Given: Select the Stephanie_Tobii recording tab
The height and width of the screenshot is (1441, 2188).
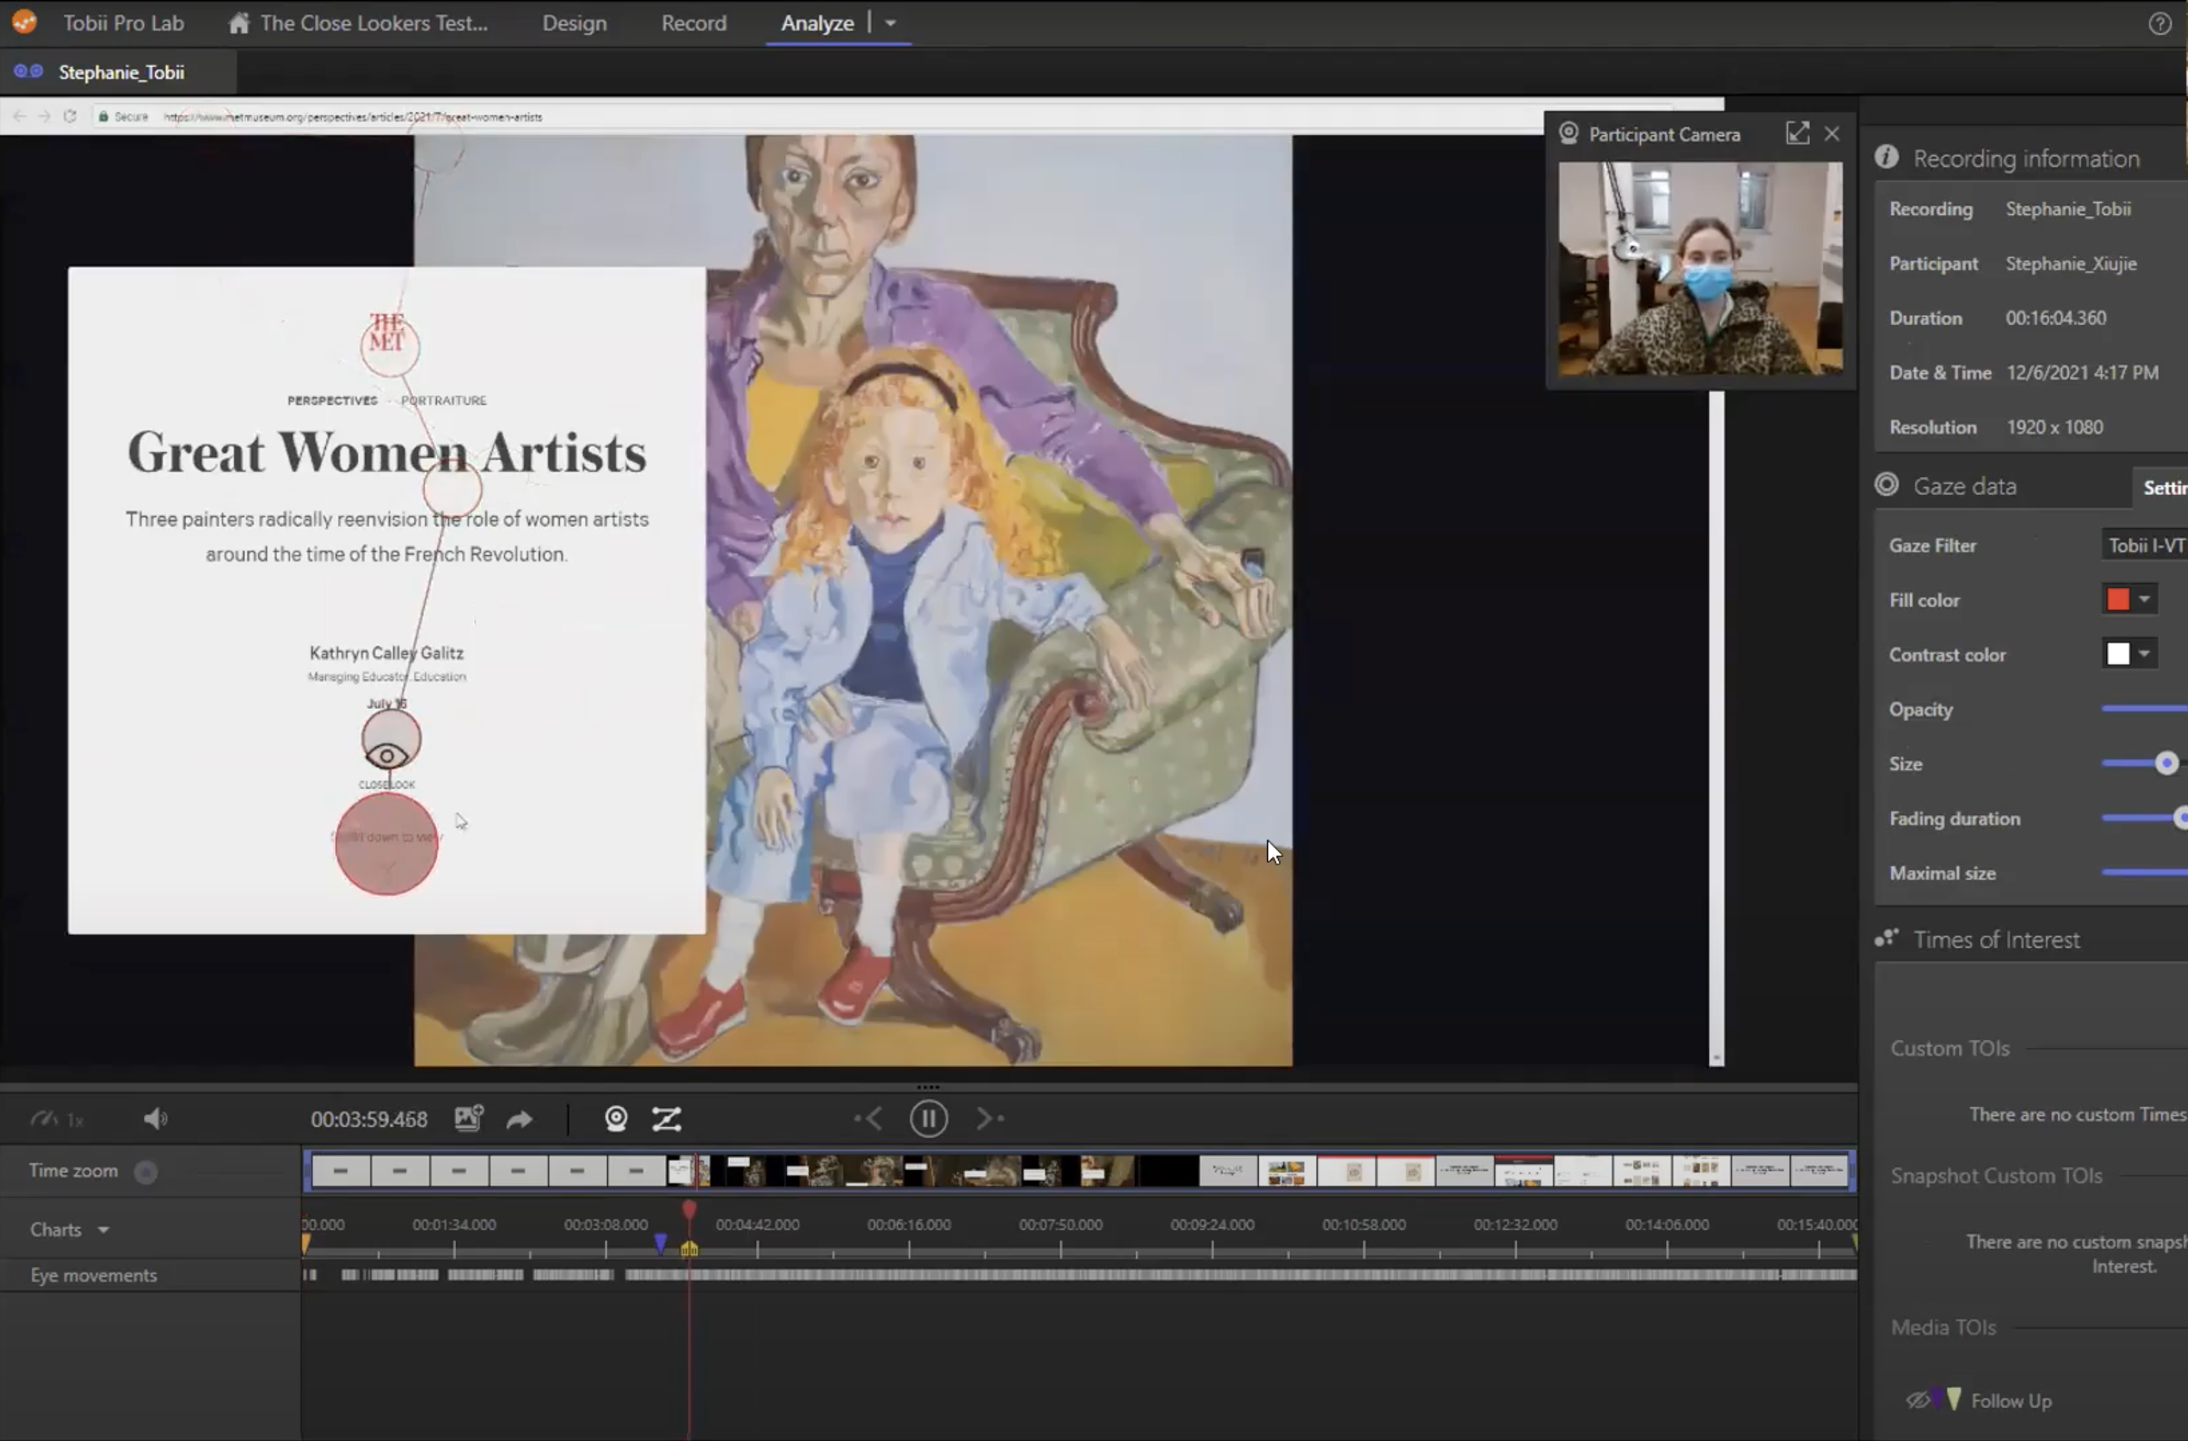Looking at the screenshot, I should (117, 72).
